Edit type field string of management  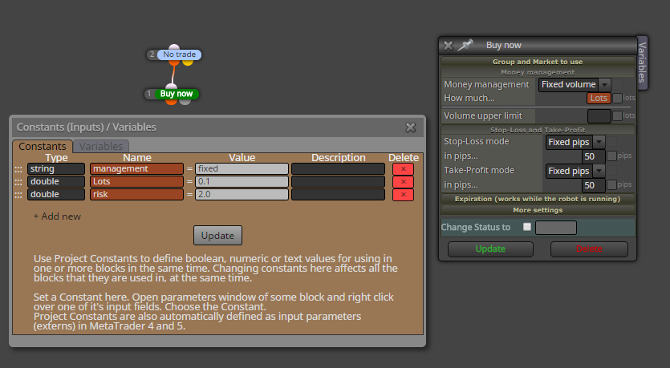[56, 169]
